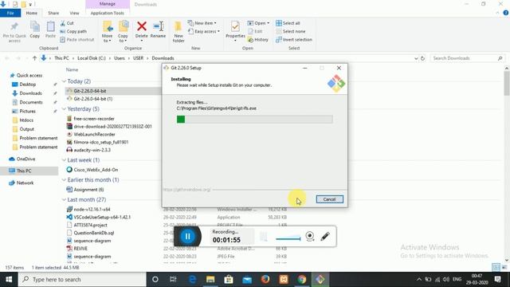Image resolution: width=510 pixels, height=287 pixels.
Task: Open the Open button dropdown in ribbon
Action: (x=268, y=23)
